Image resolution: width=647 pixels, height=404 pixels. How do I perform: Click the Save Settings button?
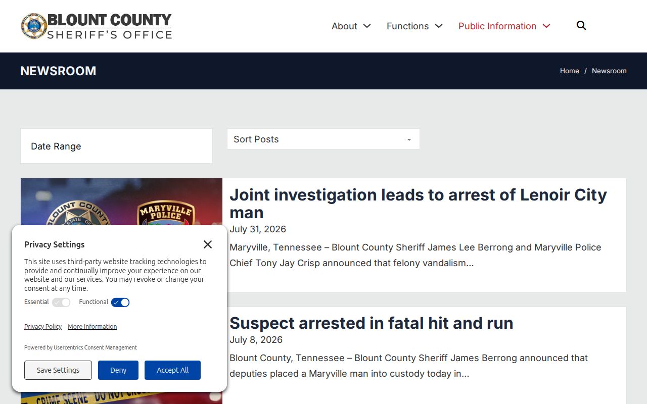pos(58,370)
